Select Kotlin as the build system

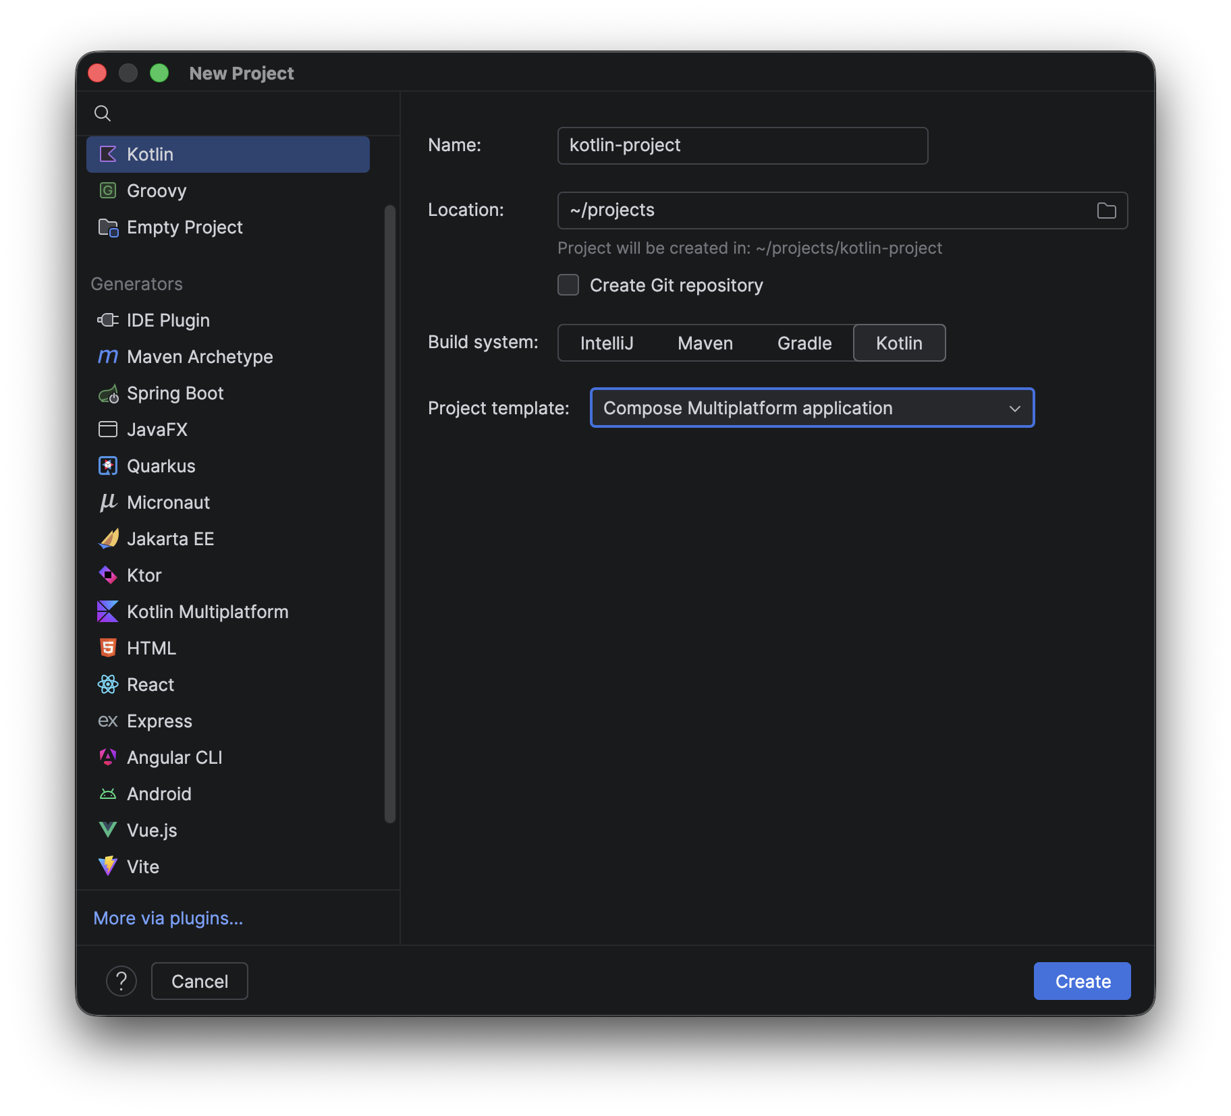[900, 343]
